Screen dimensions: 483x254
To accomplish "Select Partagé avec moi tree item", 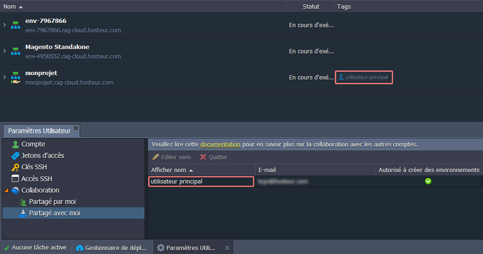I will [54, 213].
